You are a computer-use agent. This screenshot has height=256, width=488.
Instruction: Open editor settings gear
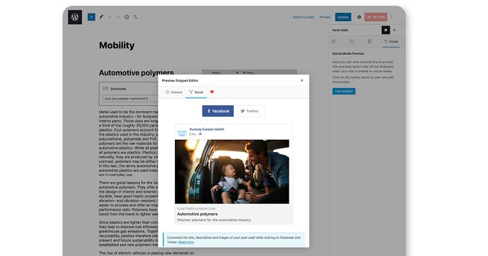coord(359,17)
